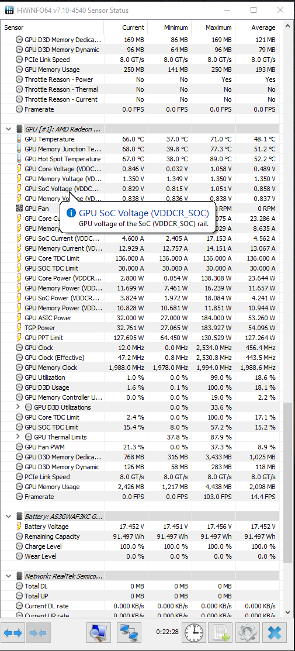Select the Charge Level row
295x651 pixels.
click(x=140, y=546)
